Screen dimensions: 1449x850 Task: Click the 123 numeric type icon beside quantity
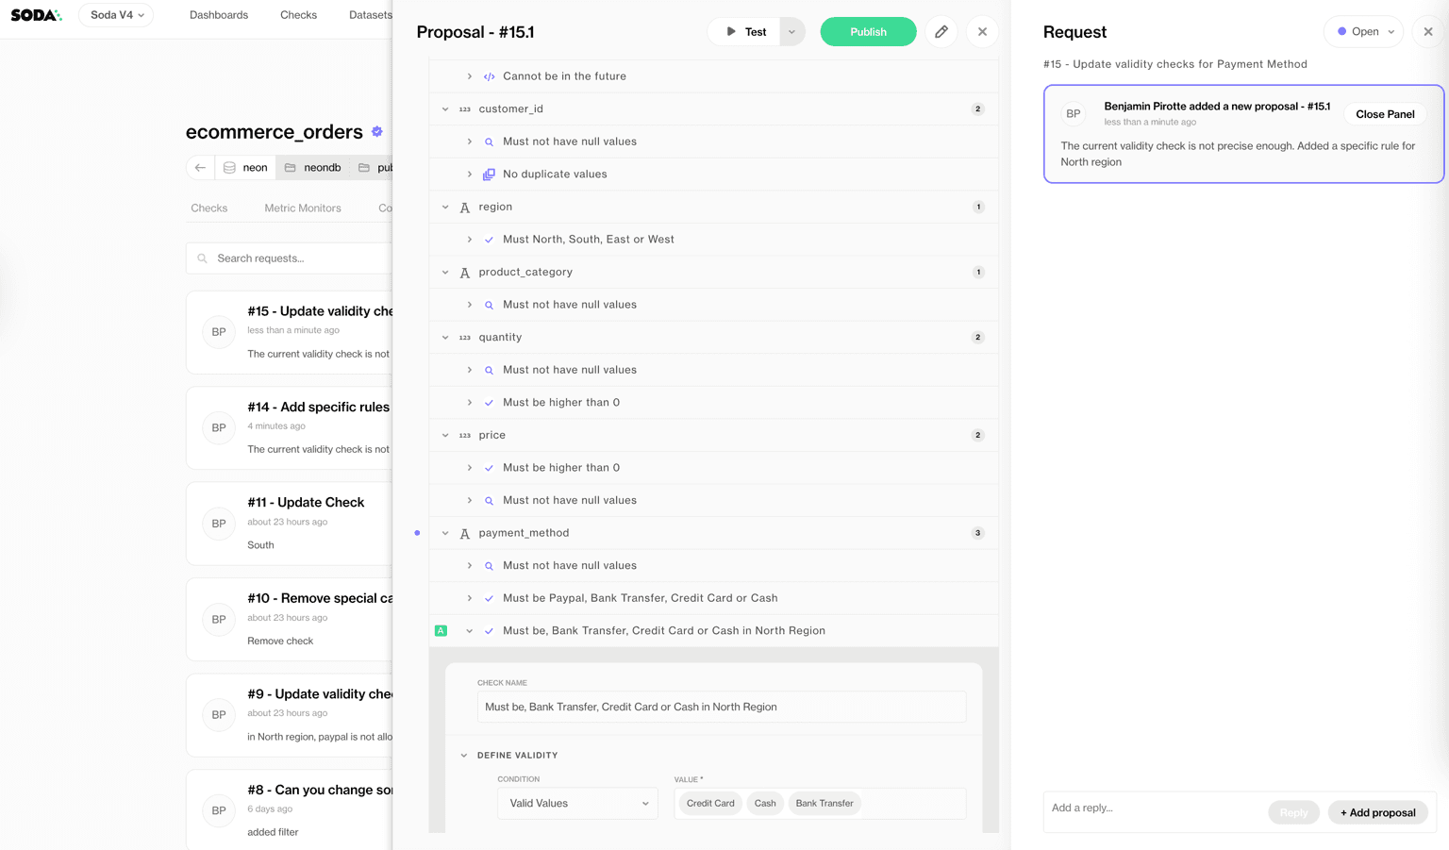coord(465,337)
